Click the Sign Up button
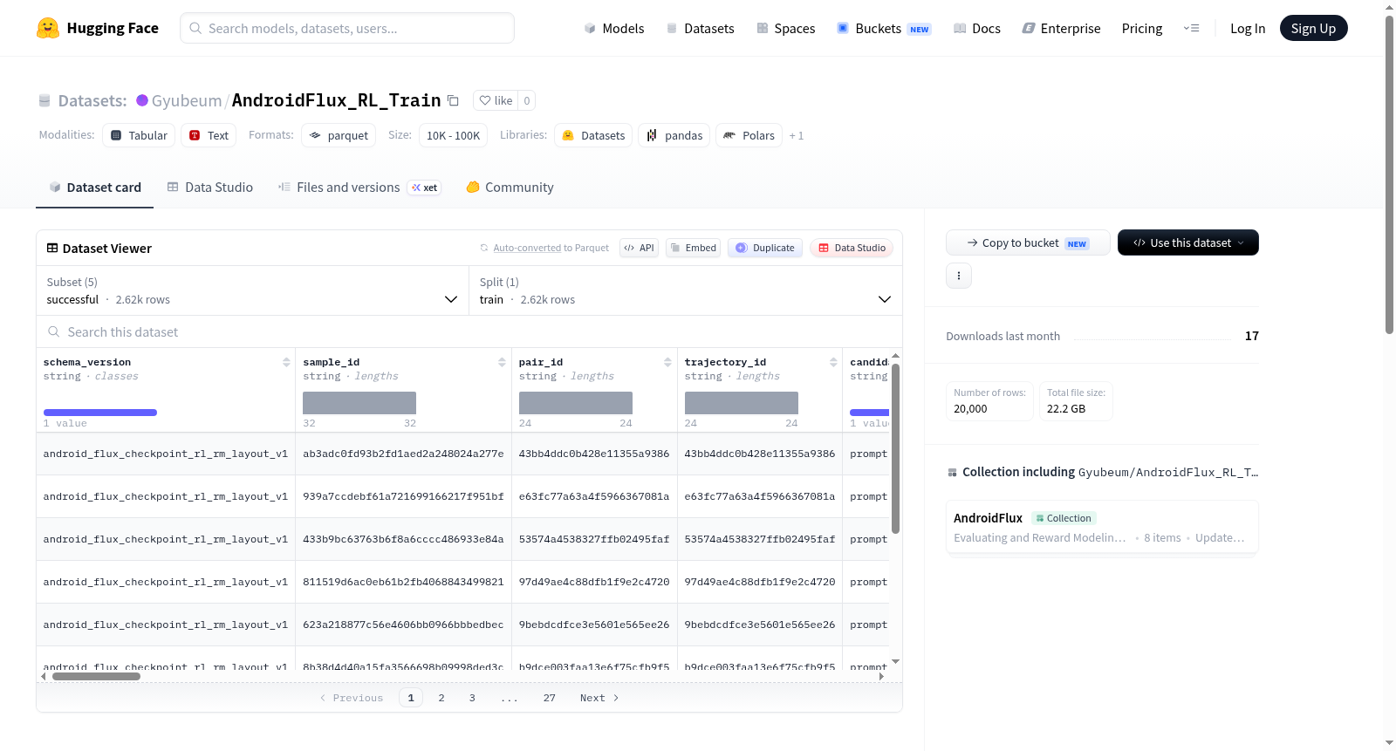Viewport: 1396px width, 751px height. (x=1314, y=29)
